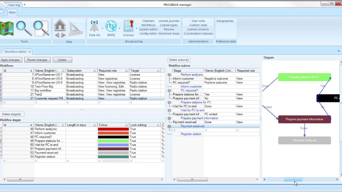Click the Apply changes button
Image resolution: width=342 pixels, height=192 pixels.
click(10, 60)
